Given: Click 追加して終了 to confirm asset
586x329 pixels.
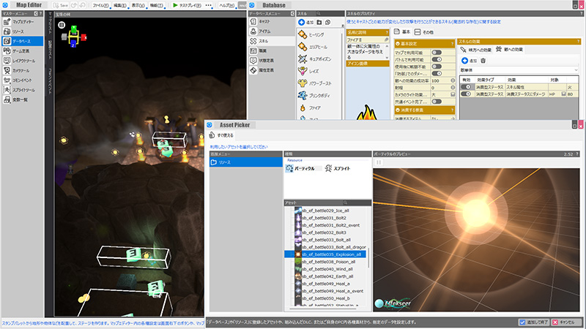Looking at the screenshot, I should 533,322.
